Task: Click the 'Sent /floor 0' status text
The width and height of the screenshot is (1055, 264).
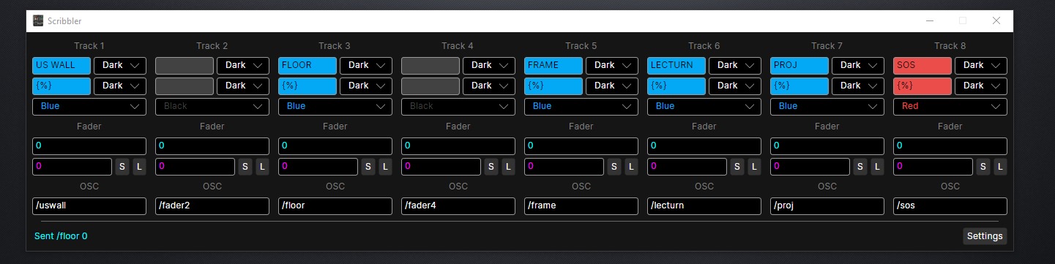Action: [61, 236]
